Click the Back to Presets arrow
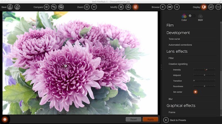The width and height of the screenshot is (222, 124). 166,120
